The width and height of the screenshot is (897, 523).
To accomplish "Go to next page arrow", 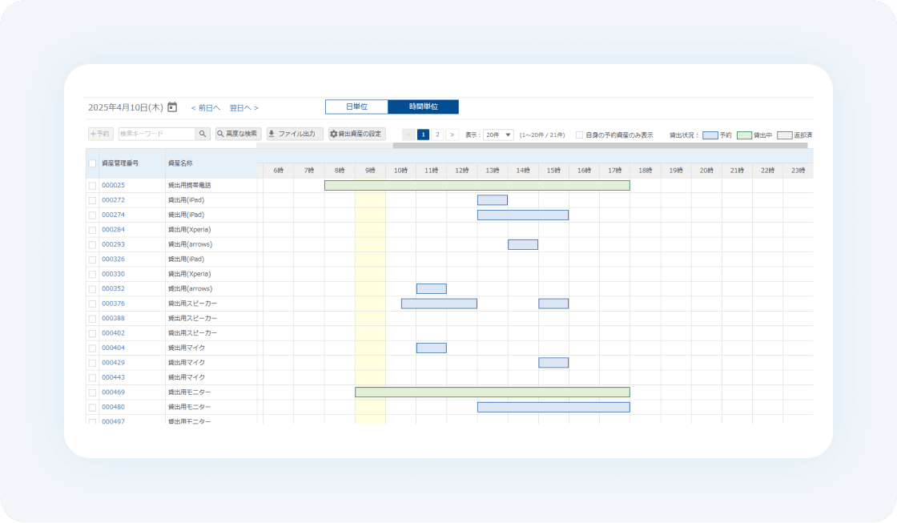I will point(452,135).
